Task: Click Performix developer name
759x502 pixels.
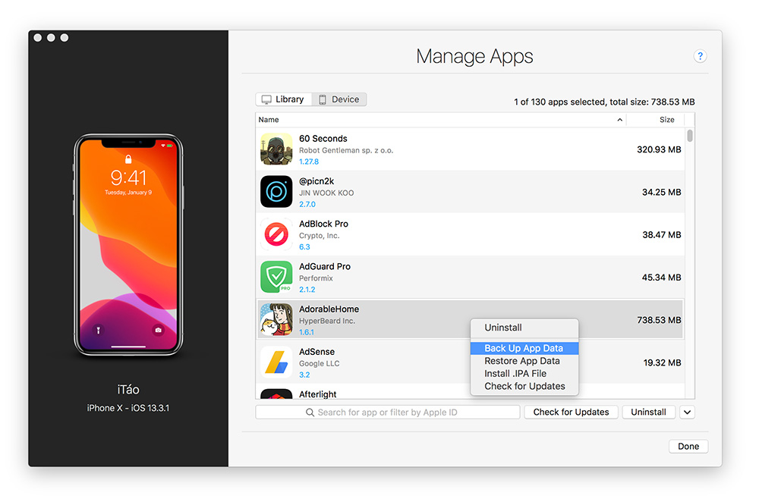Action: (x=316, y=278)
